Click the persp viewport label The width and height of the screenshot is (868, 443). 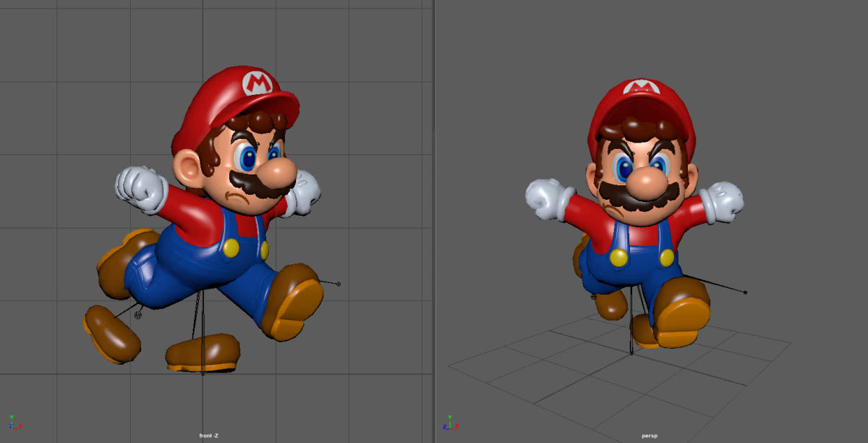click(x=649, y=435)
